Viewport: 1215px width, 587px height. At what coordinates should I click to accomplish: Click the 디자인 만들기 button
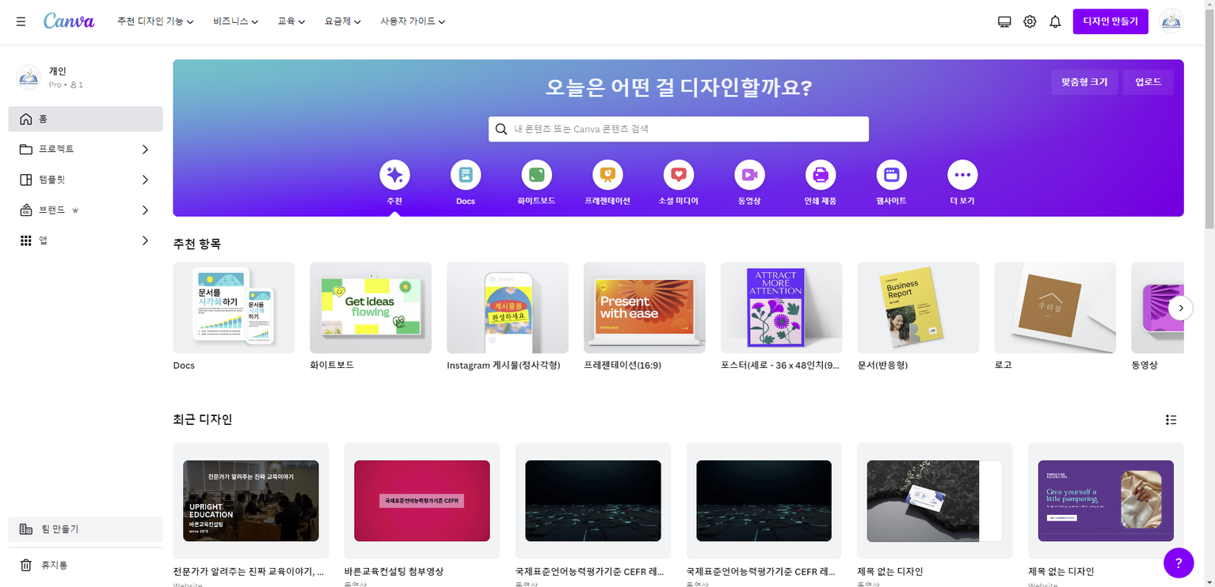tap(1110, 21)
